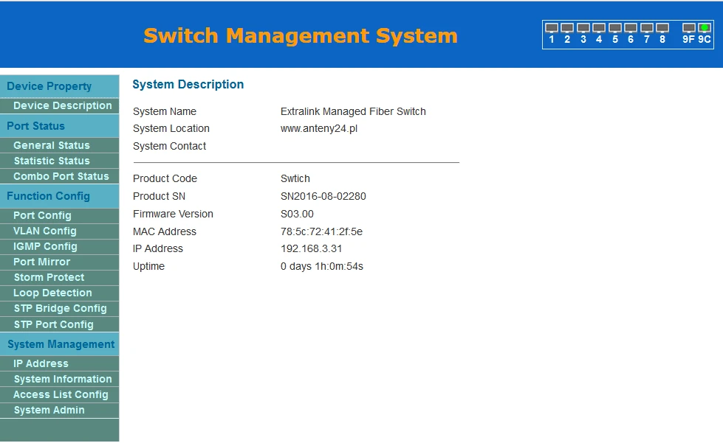Viewport: 723px width, 443px height.
Task: Click the green 9C combo port icon
Action: coord(705,28)
